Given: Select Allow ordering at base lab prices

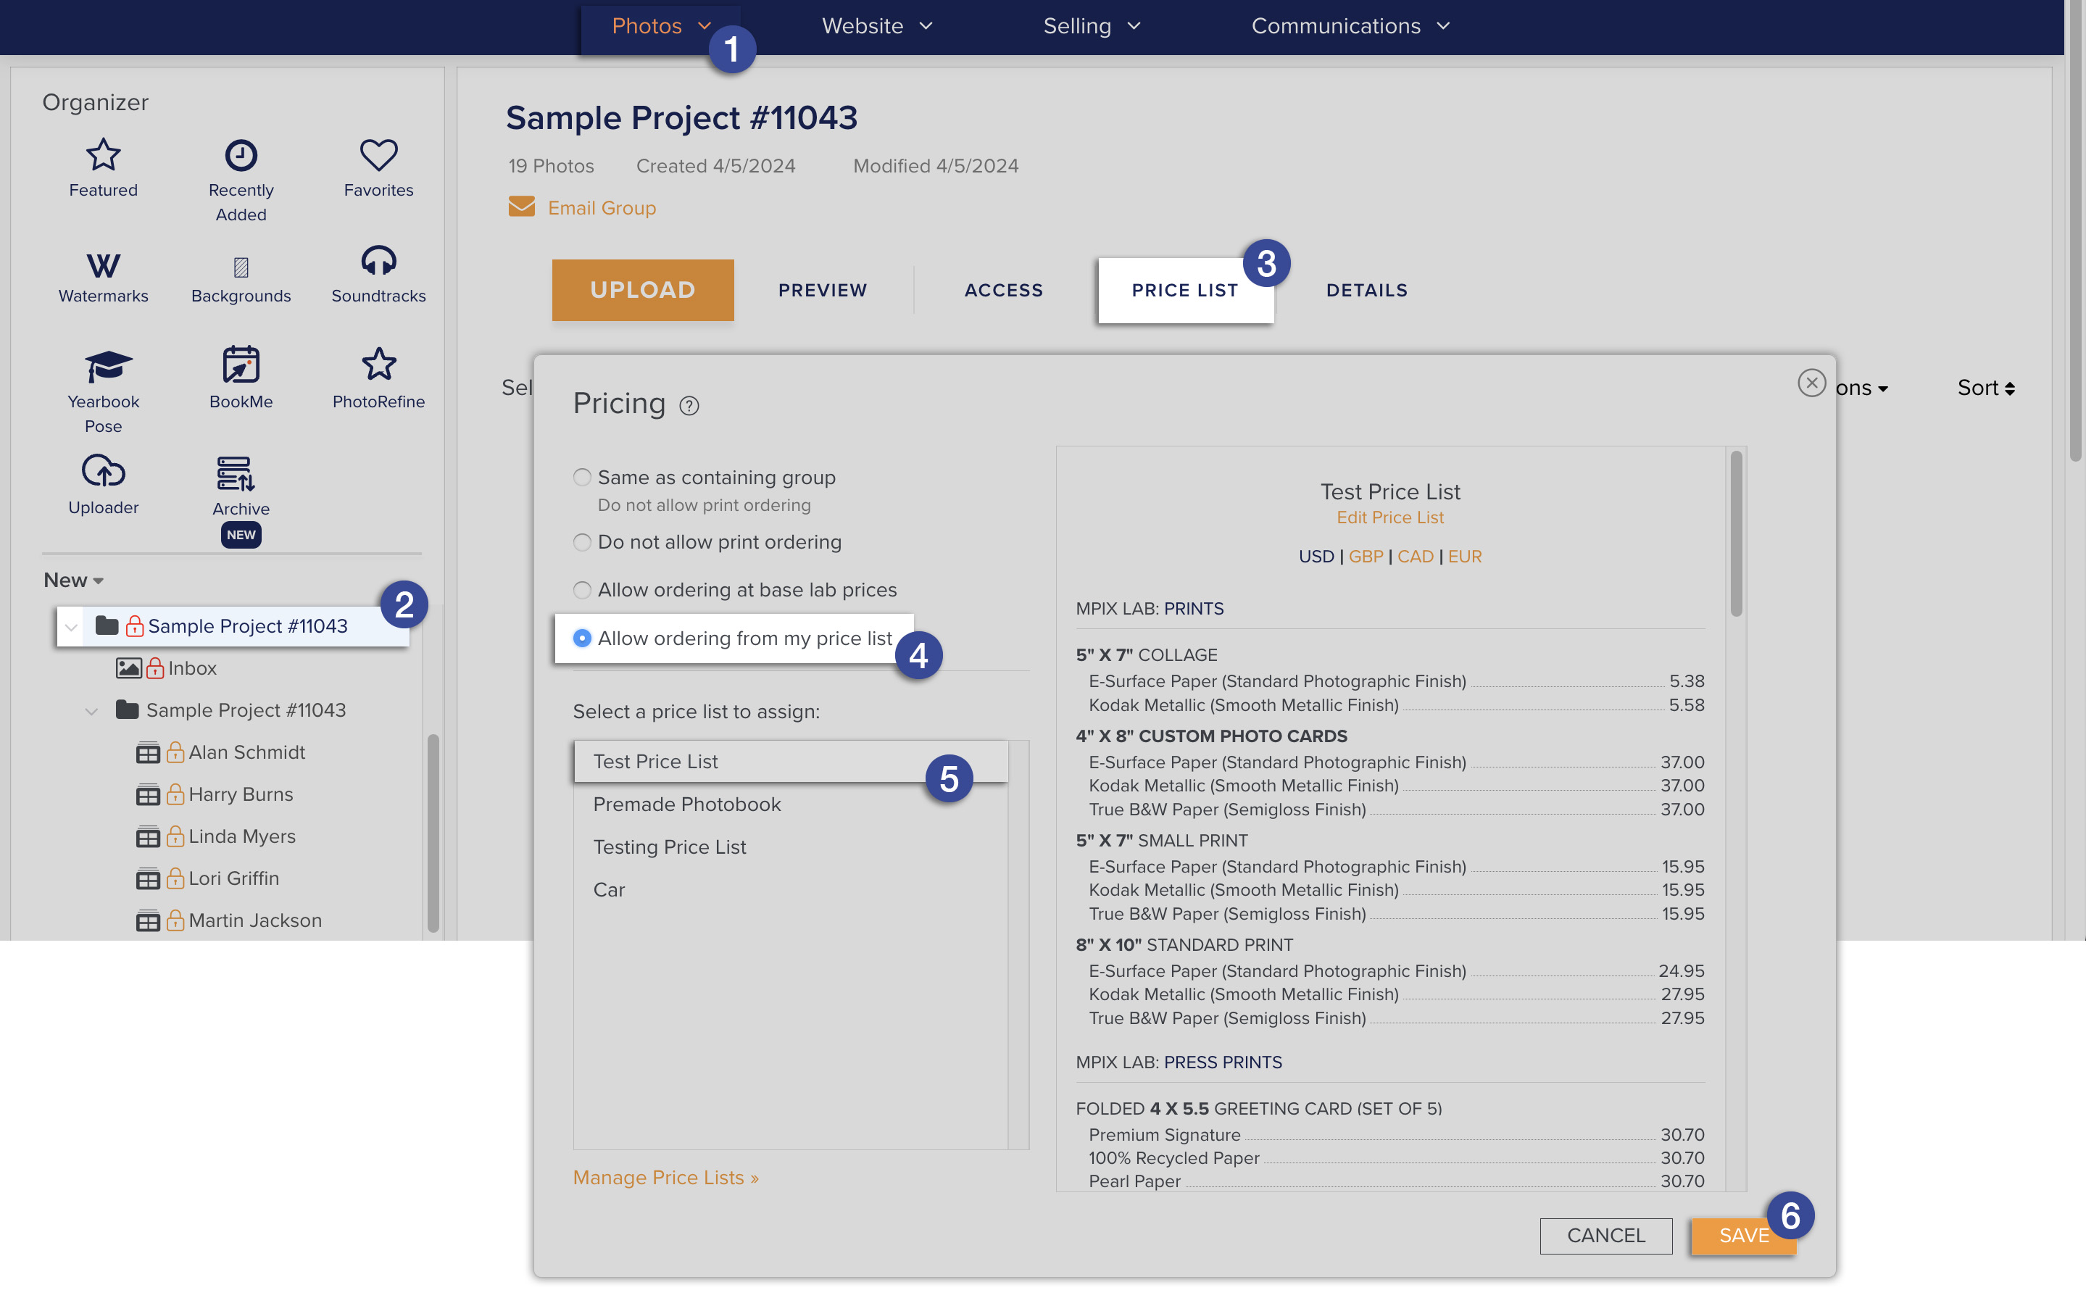Looking at the screenshot, I should coord(582,590).
